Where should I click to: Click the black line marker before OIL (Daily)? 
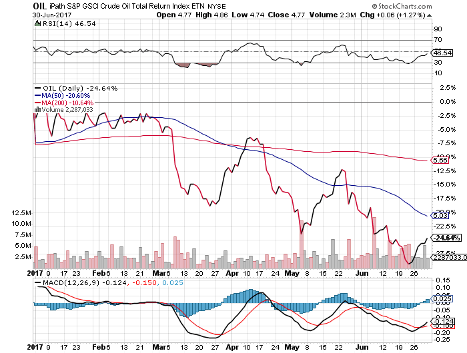click(37, 89)
